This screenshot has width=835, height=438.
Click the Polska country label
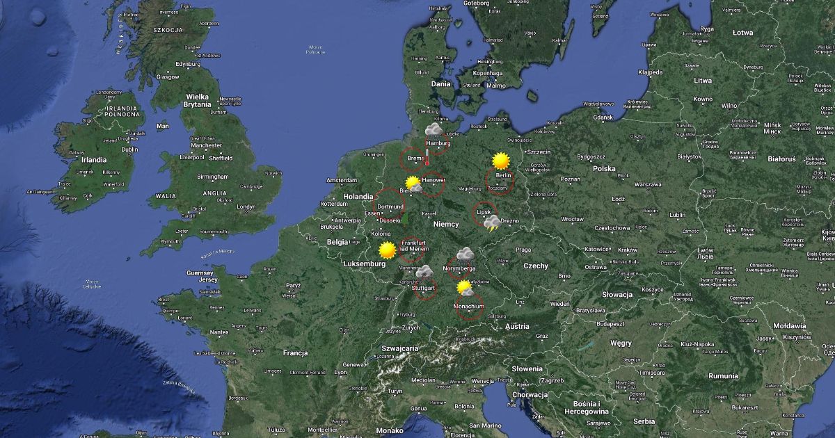point(604,168)
